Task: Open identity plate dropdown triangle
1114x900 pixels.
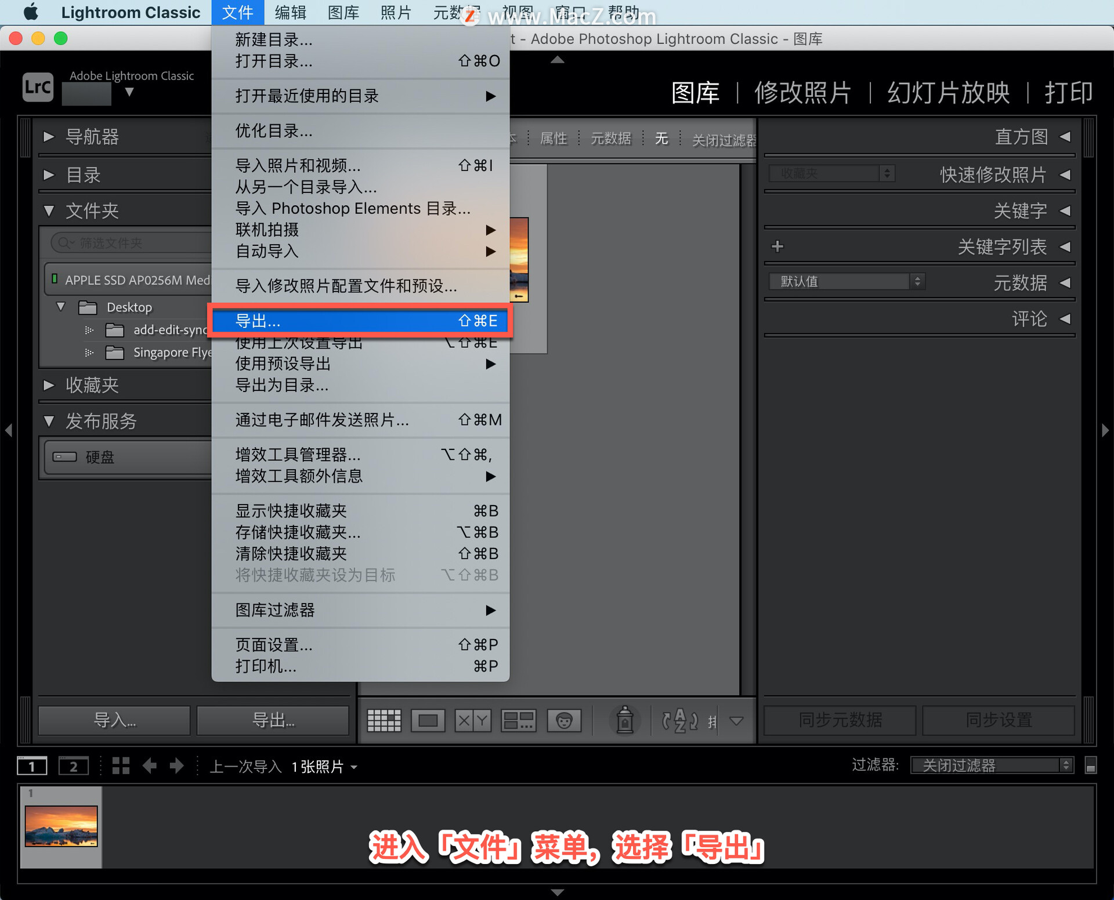Action: (x=129, y=92)
